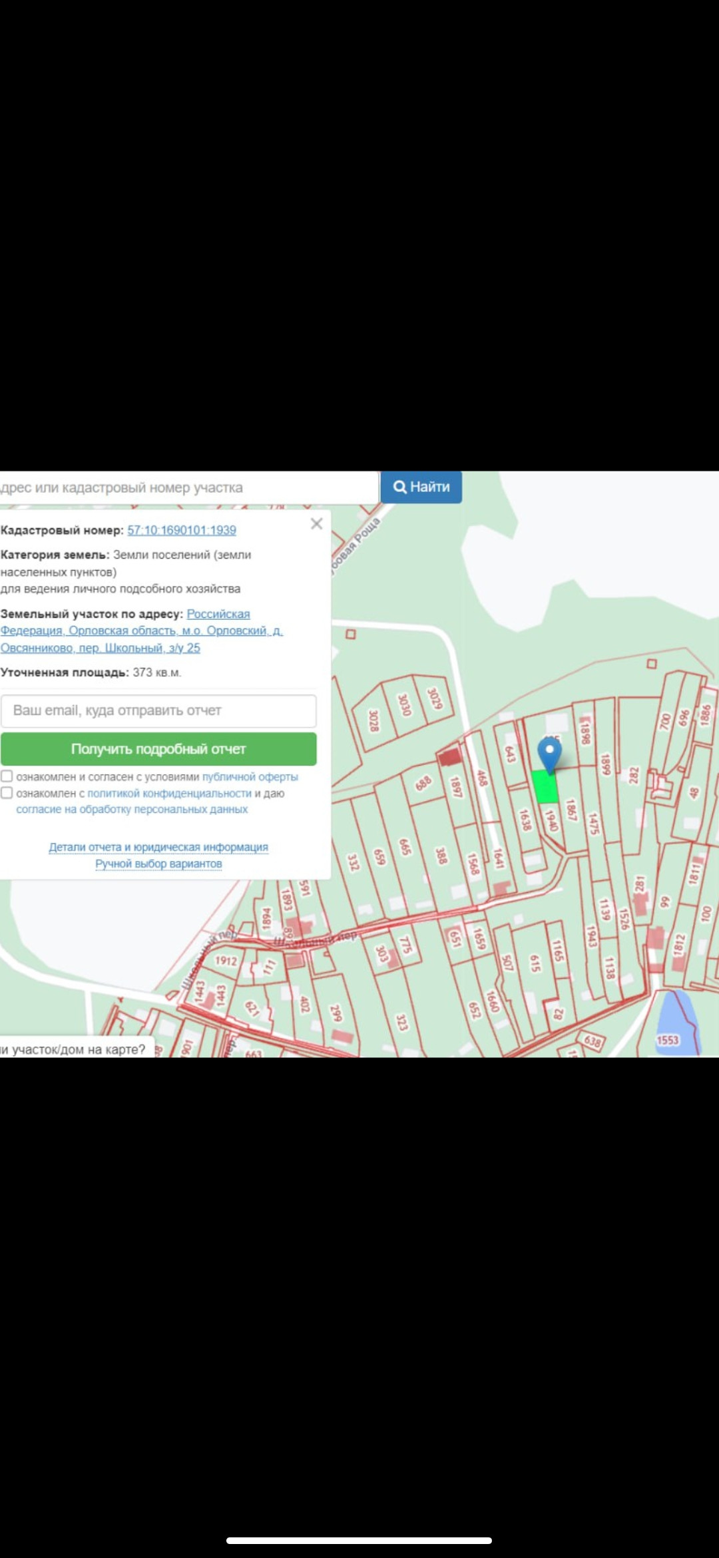The height and width of the screenshot is (1558, 719).
Task: Open the политикой конфиденциальности link
Action: 169,794
